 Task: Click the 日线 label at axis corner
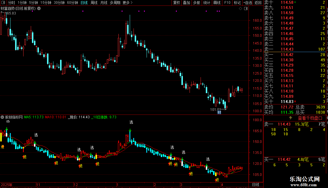(256, 185)
